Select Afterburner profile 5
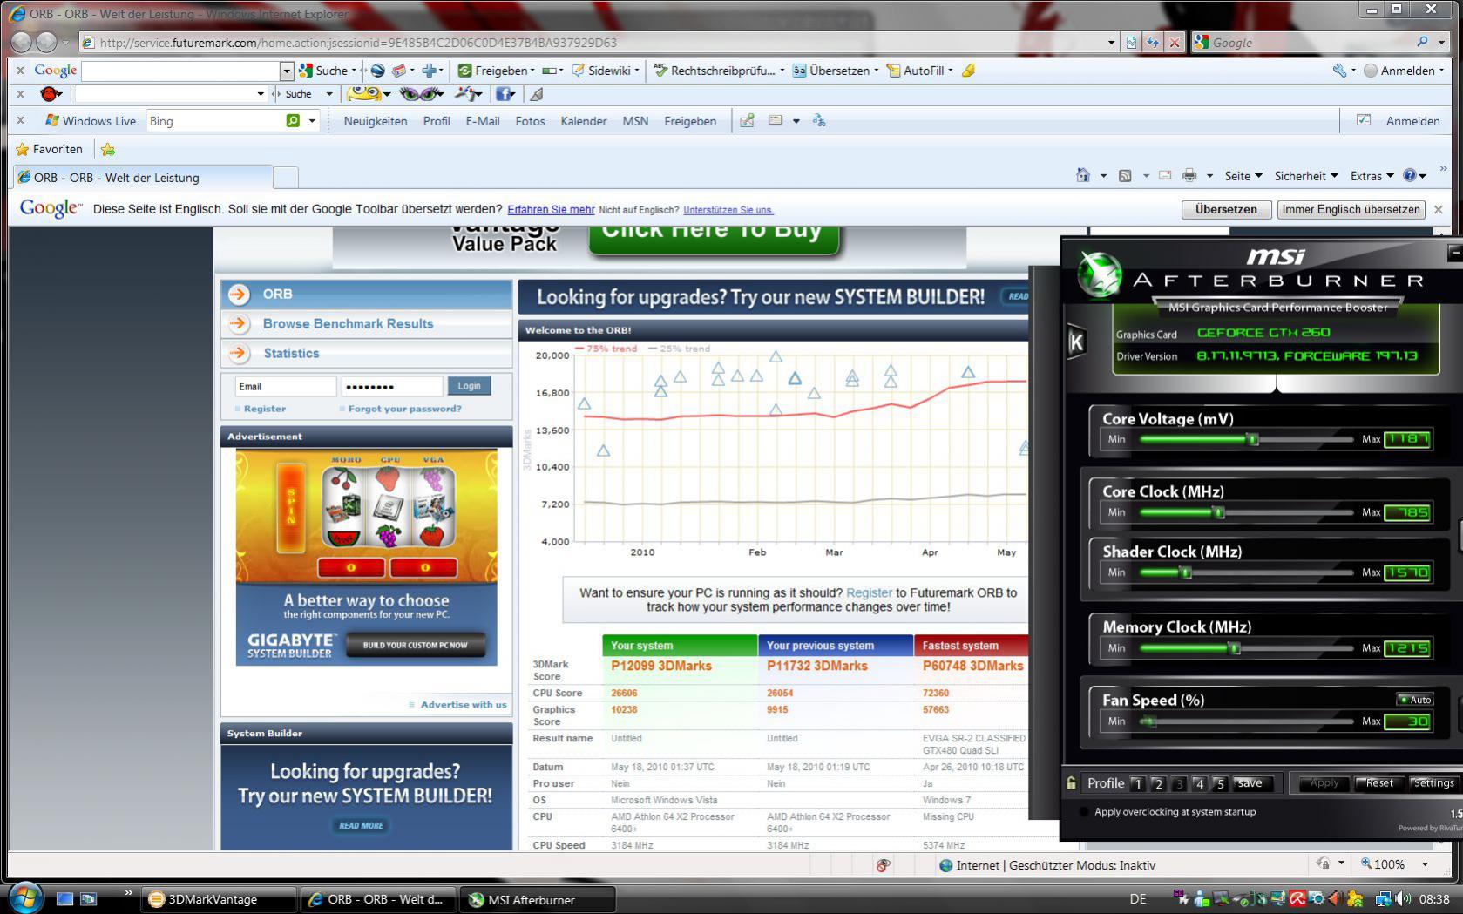Screen dimensions: 1463x914 point(1220,783)
